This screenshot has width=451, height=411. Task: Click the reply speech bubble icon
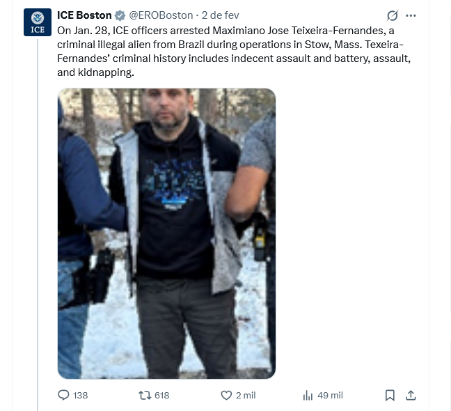(63, 395)
